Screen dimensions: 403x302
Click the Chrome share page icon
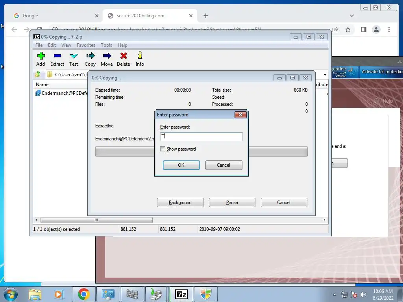(x=335, y=30)
